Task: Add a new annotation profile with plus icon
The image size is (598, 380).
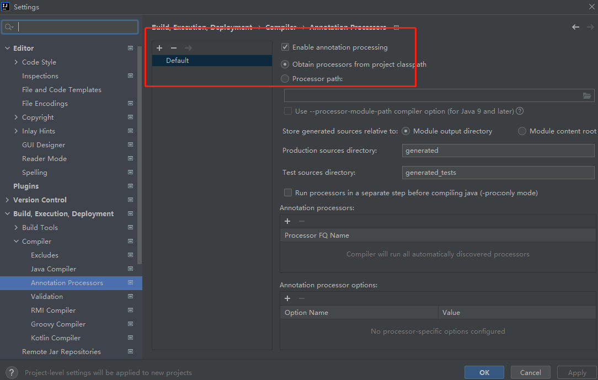Action: pos(159,47)
